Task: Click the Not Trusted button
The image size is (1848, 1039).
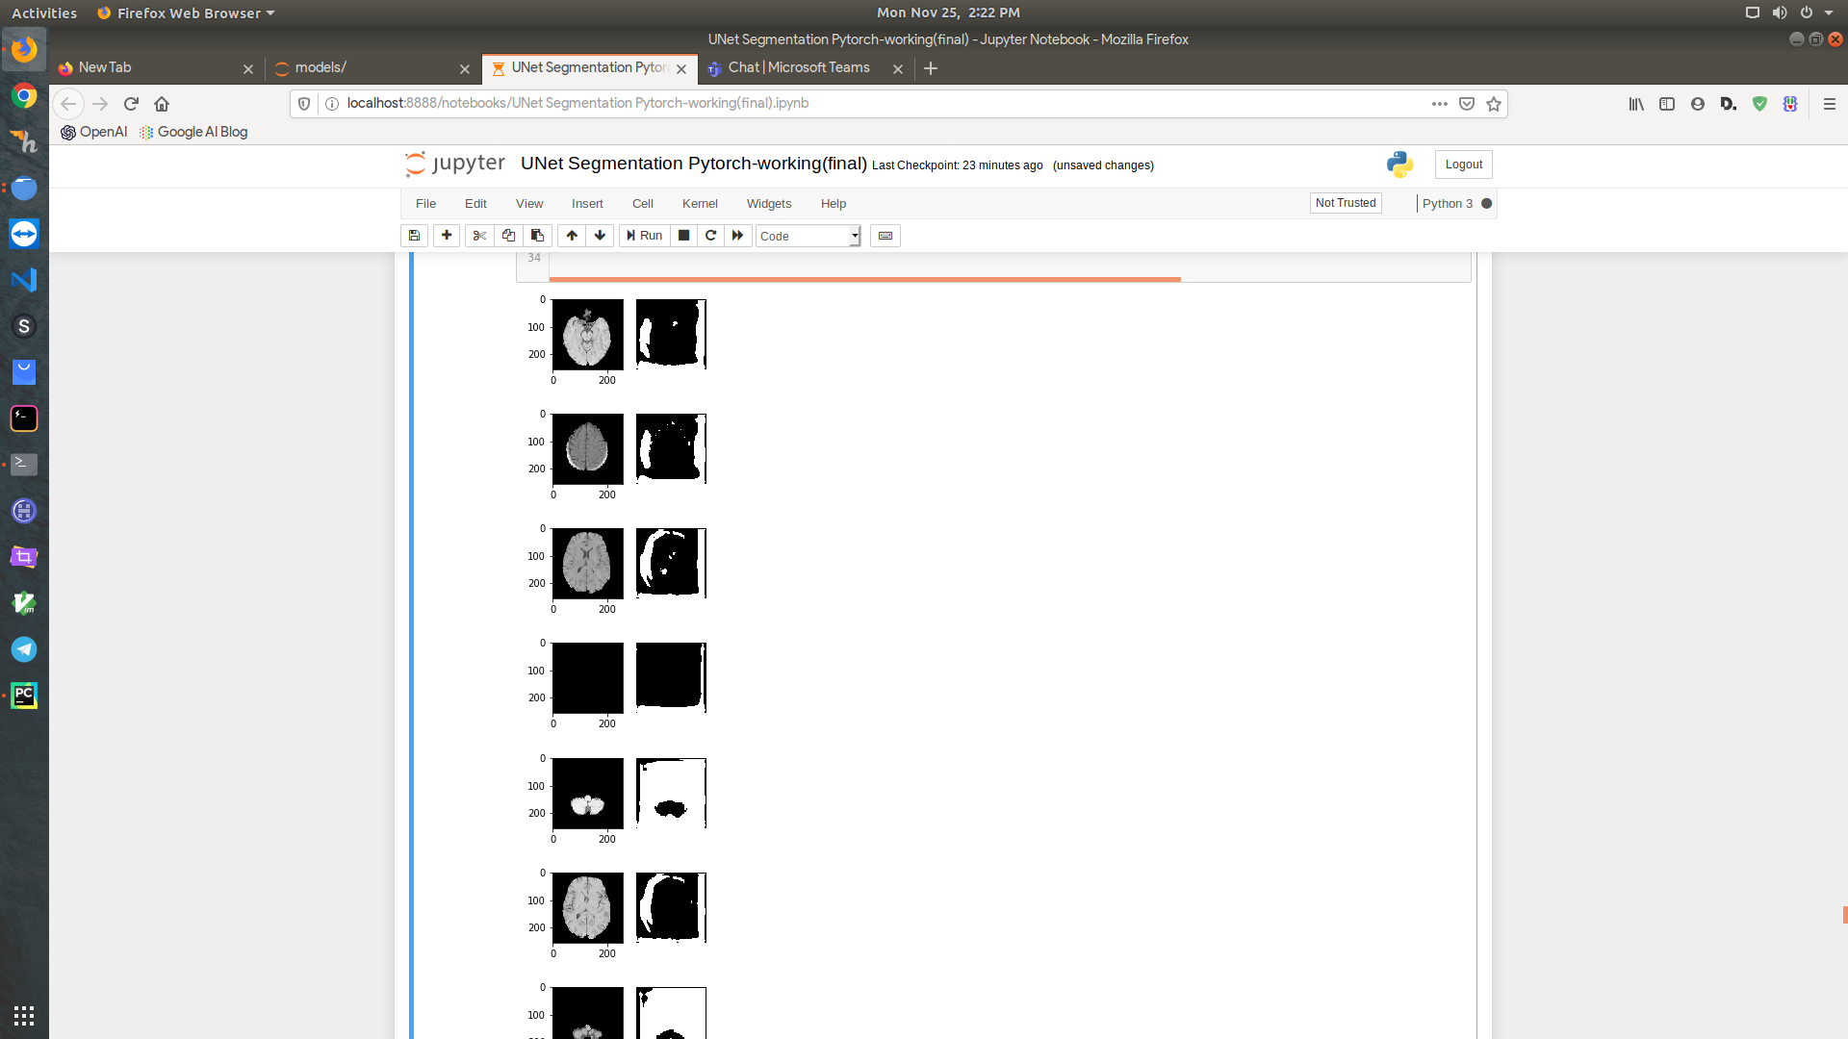Action: [x=1346, y=203]
